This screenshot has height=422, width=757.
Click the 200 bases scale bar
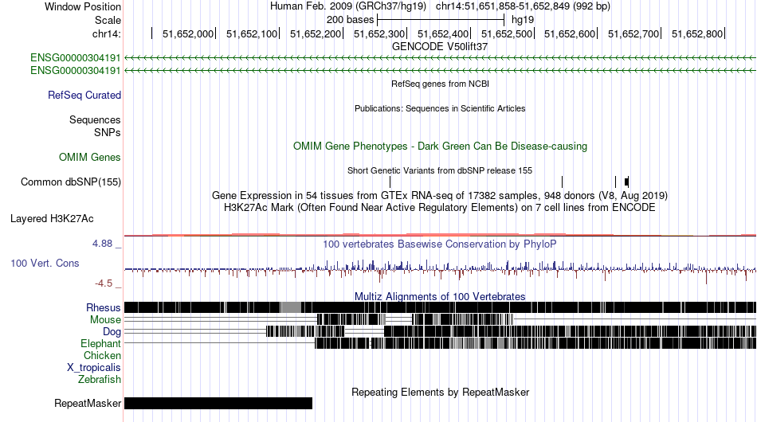(x=441, y=20)
